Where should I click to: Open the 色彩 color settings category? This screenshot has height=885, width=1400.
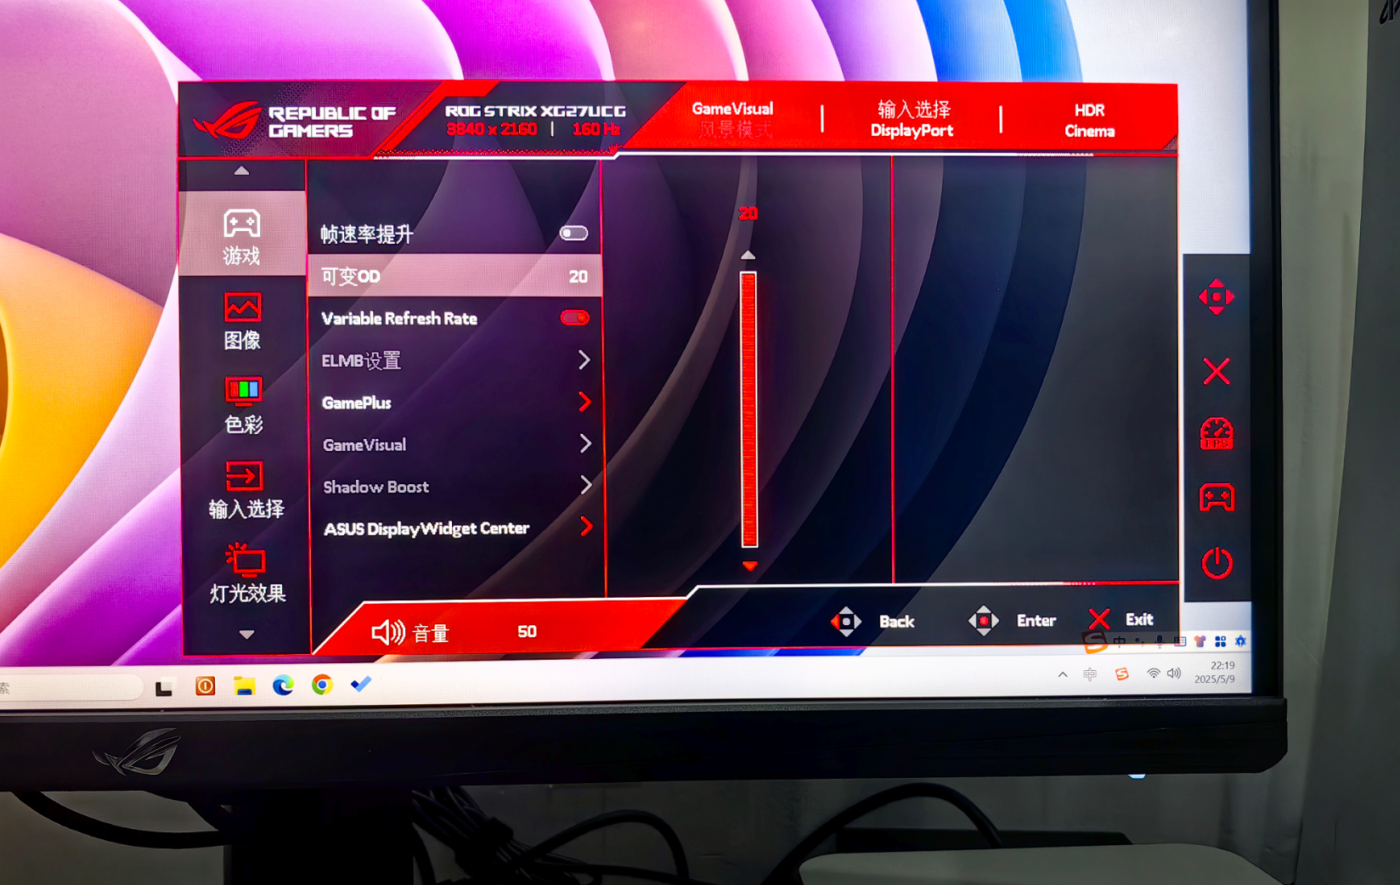[244, 405]
